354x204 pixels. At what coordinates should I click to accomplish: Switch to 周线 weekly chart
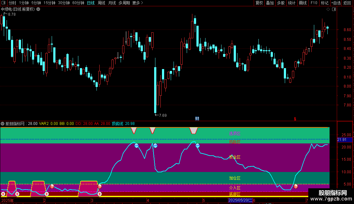pyautogui.click(x=102, y=3)
